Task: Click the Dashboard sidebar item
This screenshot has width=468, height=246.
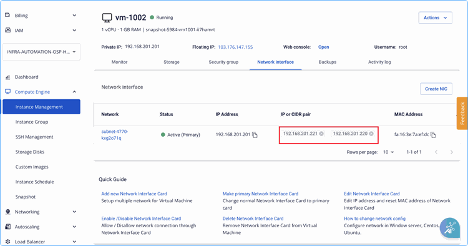Action: pos(27,77)
